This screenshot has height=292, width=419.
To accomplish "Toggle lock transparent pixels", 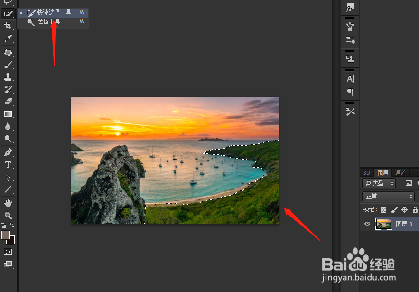I will click(x=383, y=210).
